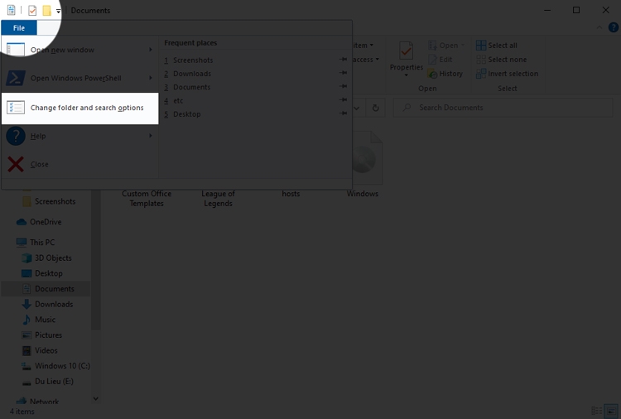
Task: Select the Custom Office Templates folder
Action: click(147, 198)
